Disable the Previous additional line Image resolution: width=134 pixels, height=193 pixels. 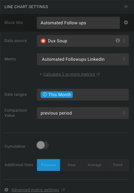pyautogui.click(x=48, y=165)
